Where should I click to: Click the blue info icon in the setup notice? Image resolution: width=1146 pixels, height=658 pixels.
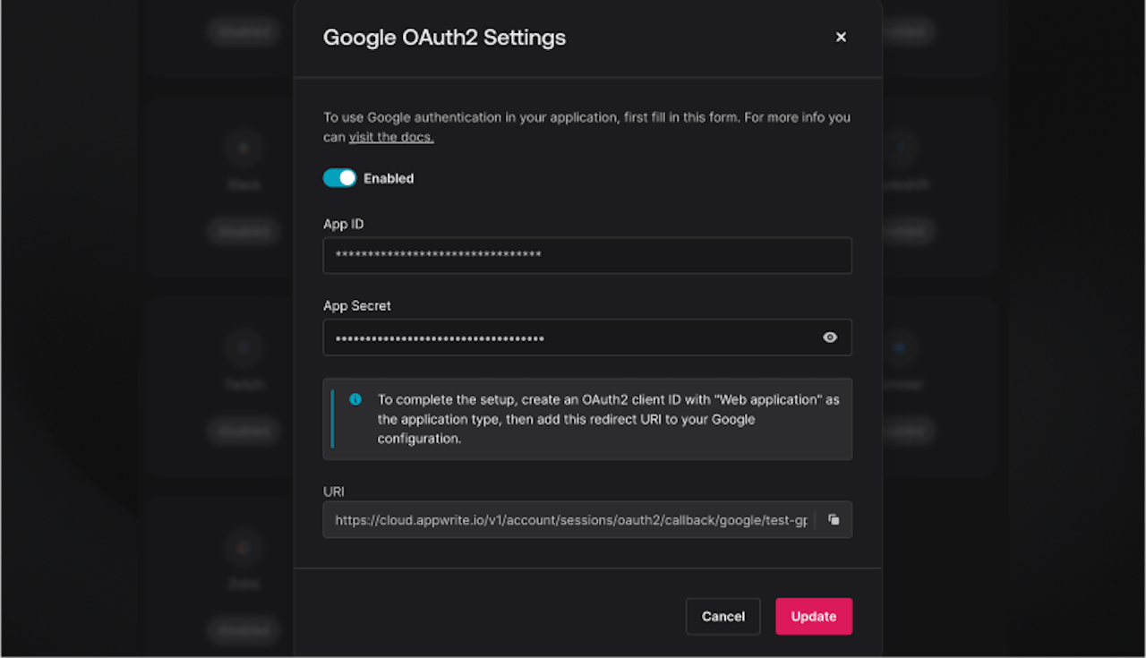[x=355, y=399]
